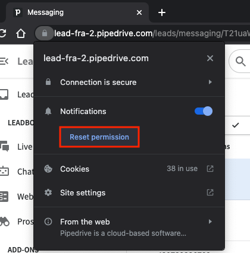Close the site information popup

210,58
